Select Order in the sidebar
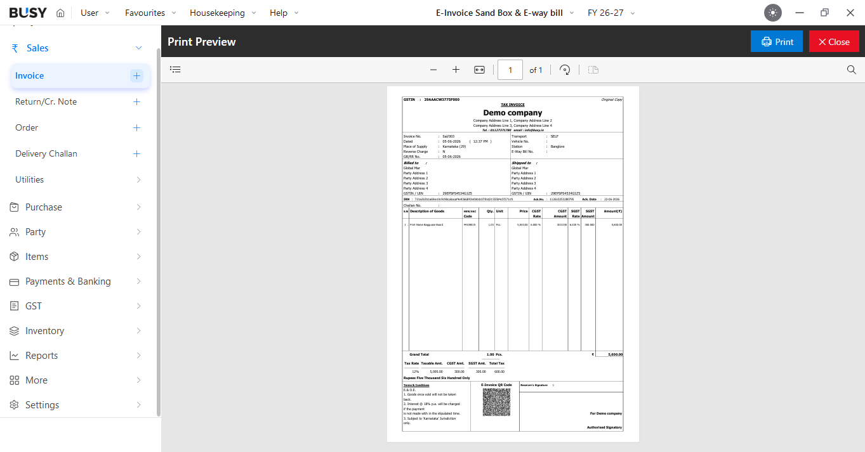865x452 pixels. point(27,127)
